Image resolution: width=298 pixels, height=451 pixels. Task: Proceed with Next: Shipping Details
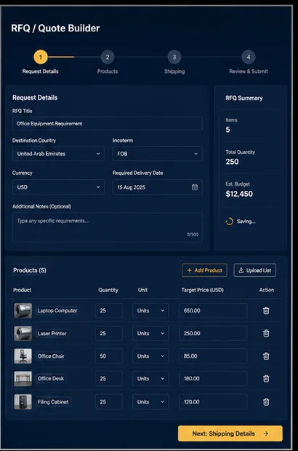230,434
